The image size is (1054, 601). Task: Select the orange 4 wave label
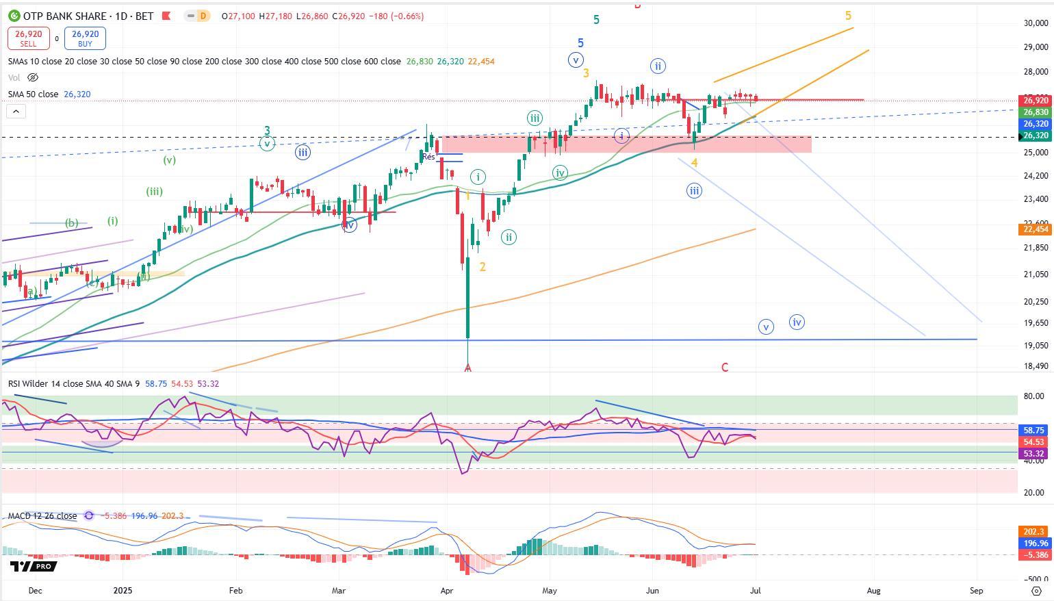(694, 163)
